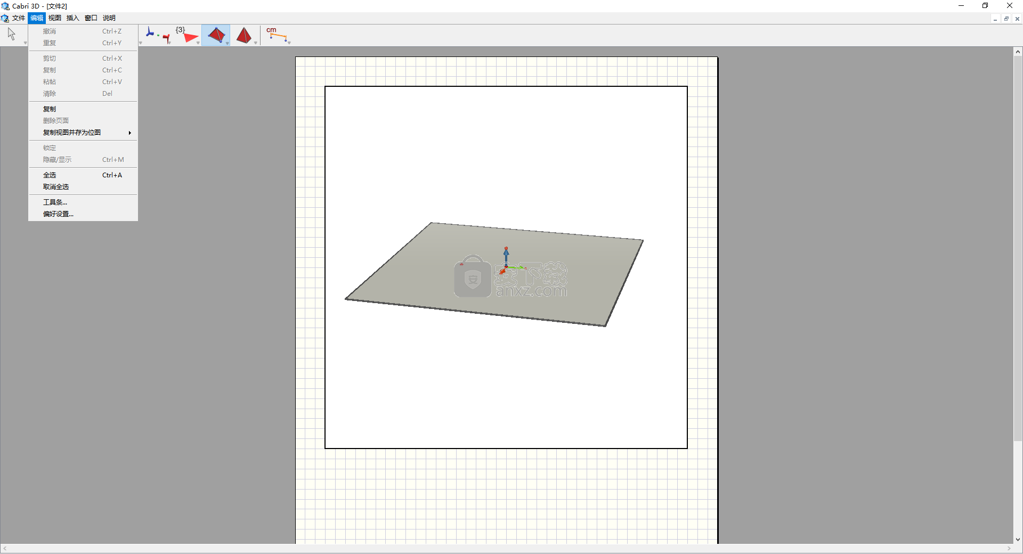Choose 重复 (Ctrl+Y) in the edit menu
Screen dimensions: 1023x554
pyautogui.click(x=83, y=43)
